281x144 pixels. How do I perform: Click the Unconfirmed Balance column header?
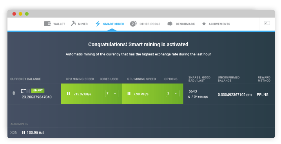click(x=228, y=79)
